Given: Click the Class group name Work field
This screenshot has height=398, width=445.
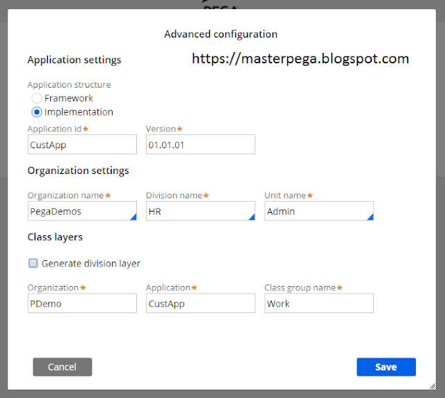Looking at the screenshot, I should [319, 303].
